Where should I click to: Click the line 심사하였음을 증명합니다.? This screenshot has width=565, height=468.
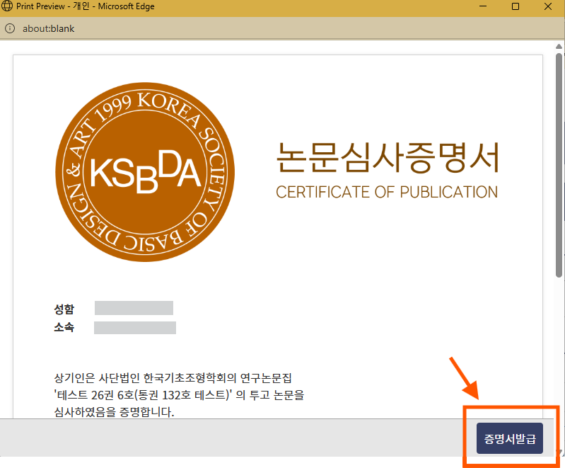[114, 411]
